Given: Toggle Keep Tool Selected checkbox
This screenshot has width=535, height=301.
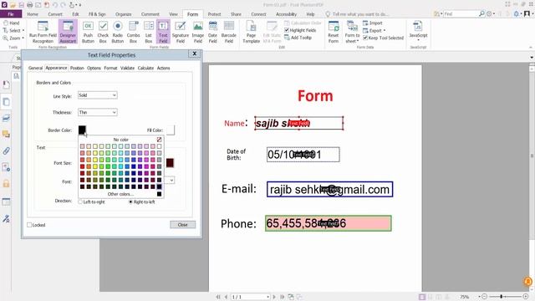Looking at the screenshot, I should click(x=365, y=38).
